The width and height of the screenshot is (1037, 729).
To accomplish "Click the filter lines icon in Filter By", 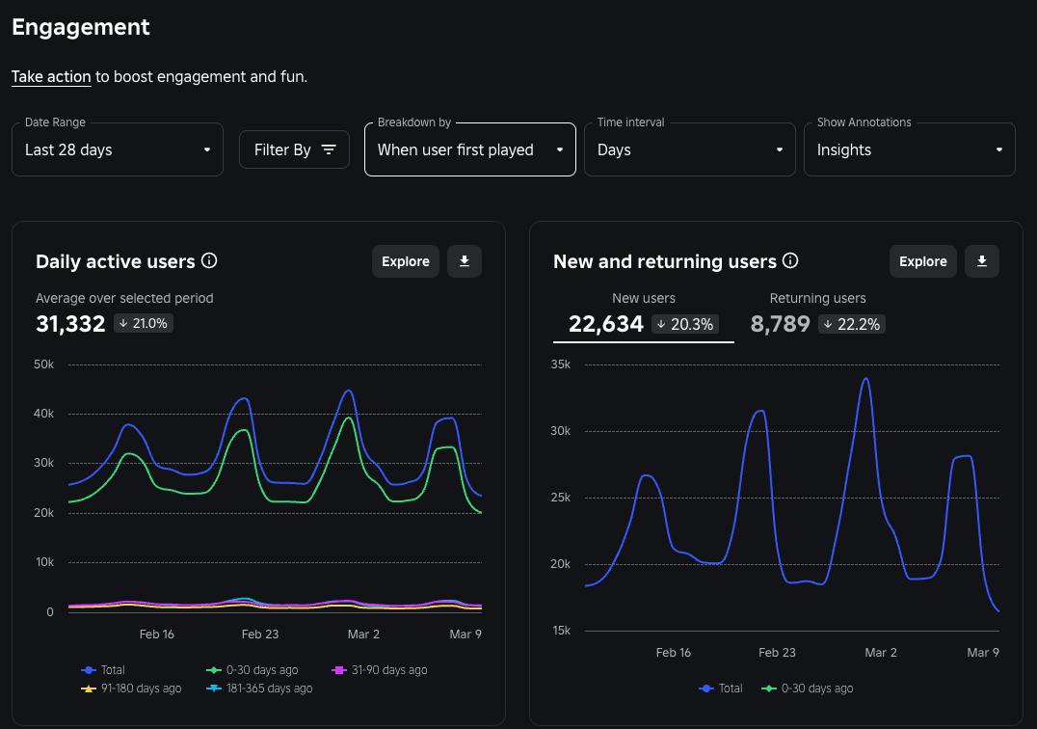I will click(x=329, y=149).
